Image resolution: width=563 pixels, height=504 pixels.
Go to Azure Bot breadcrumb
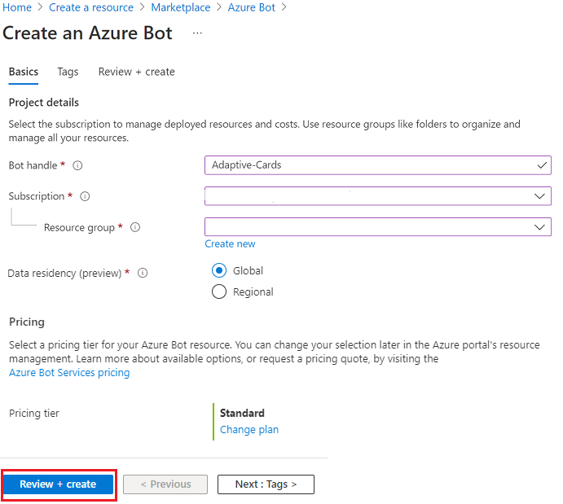251,7
